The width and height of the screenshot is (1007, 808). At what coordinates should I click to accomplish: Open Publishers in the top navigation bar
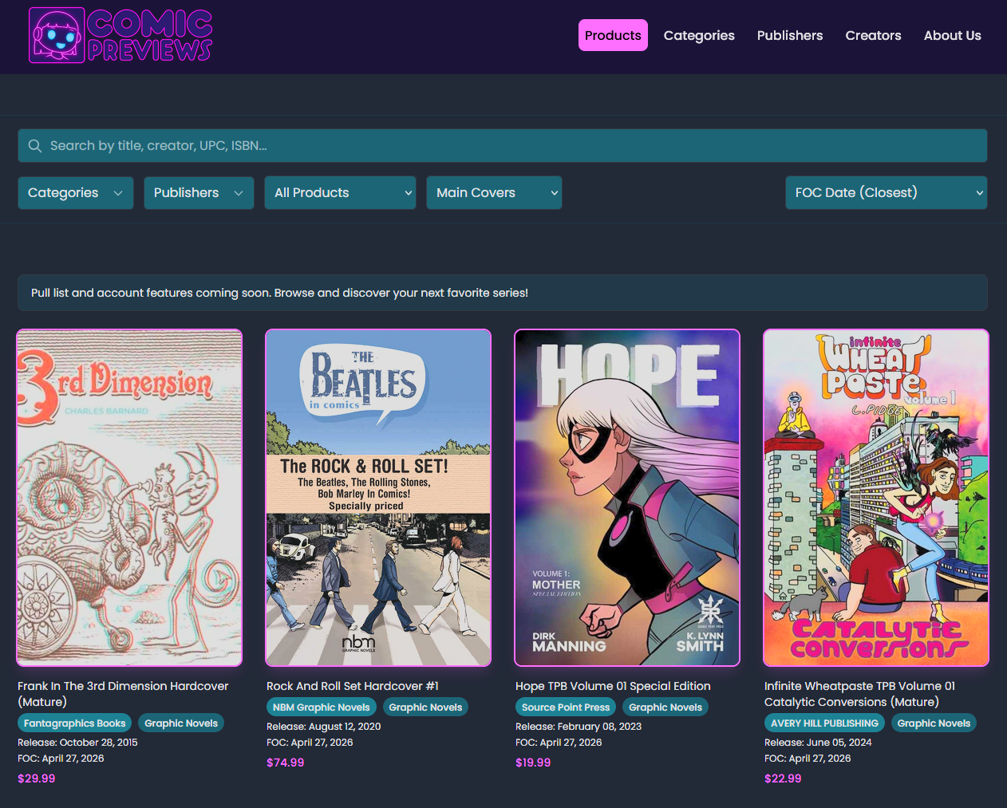click(x=790, y=35)
